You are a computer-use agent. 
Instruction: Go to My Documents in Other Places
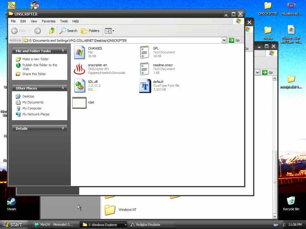pos(33,103)
